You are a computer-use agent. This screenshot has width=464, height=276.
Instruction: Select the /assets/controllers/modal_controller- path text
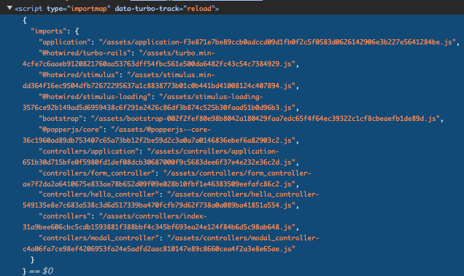[243, 238]
